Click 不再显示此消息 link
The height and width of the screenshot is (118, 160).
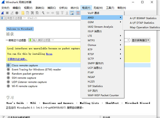click(17, 59)
